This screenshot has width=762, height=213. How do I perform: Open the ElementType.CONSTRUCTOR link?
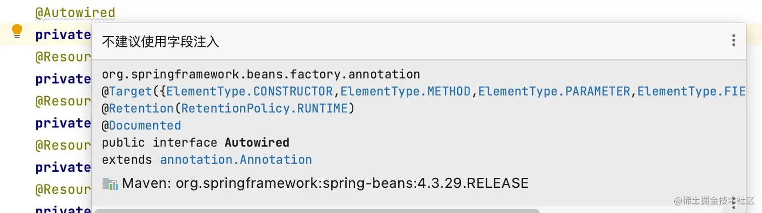[x=249, y=92]
